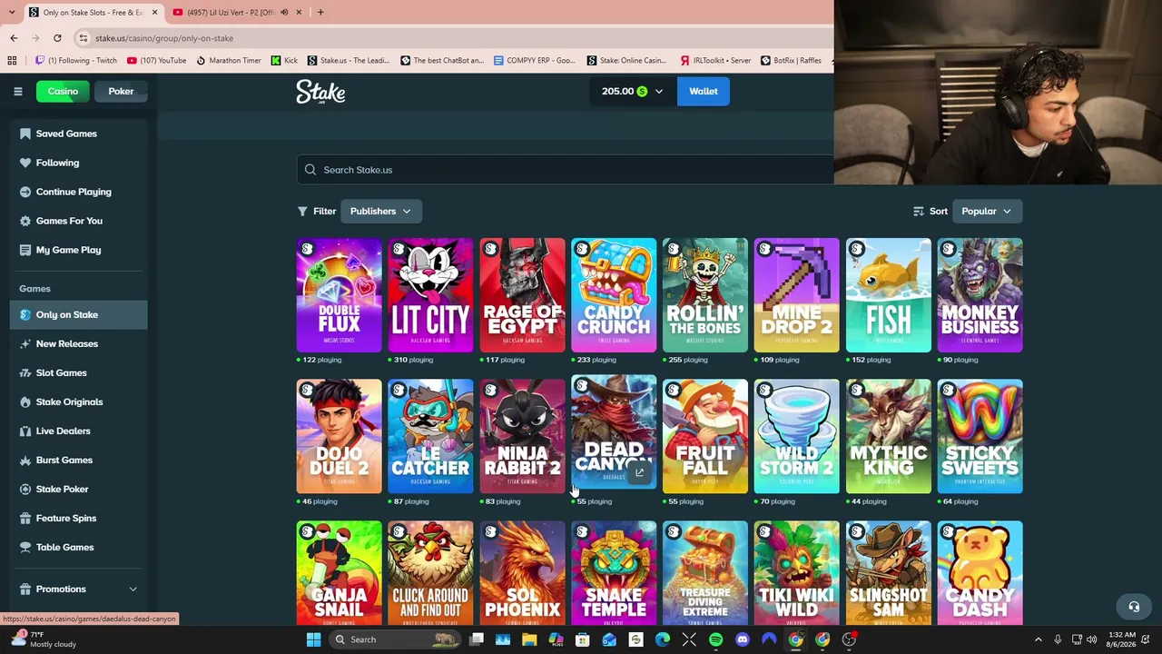The image size is (1162, 654).
Task: Click the Filter funnel icon
Action: click(x=302, y=211)
